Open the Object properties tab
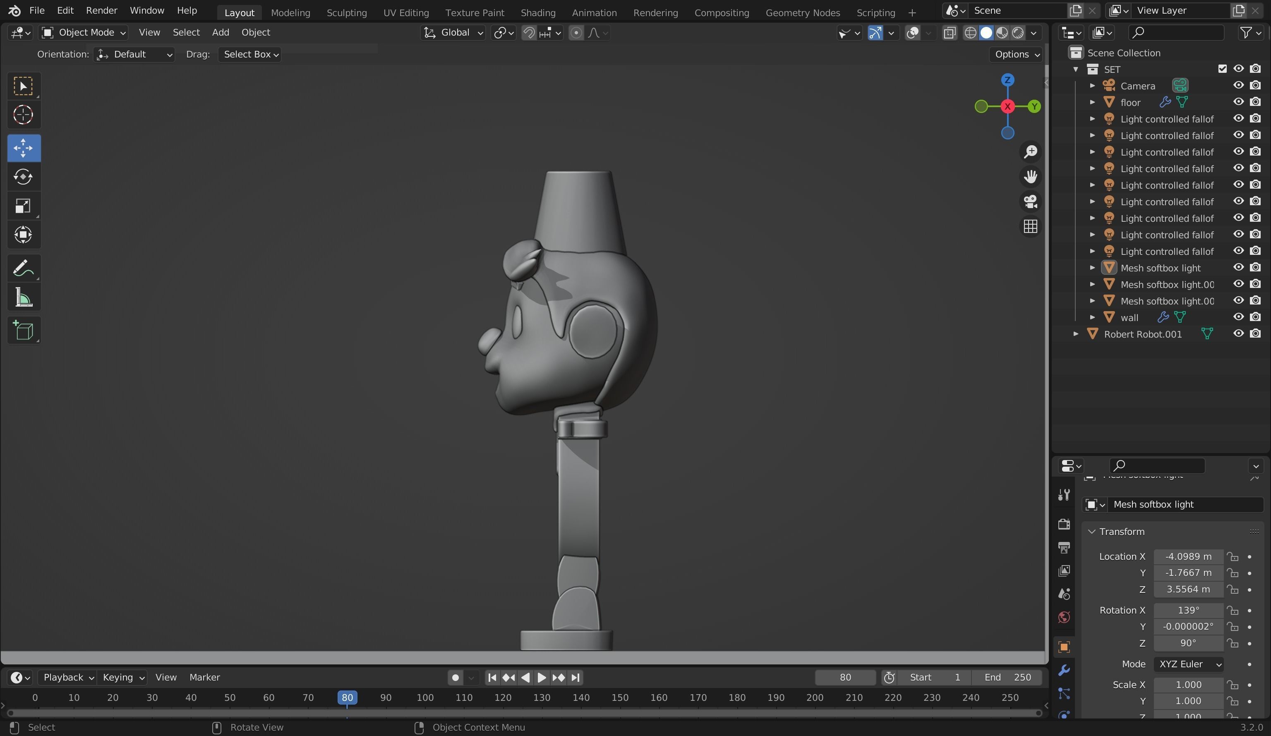 pos(1064,647)
